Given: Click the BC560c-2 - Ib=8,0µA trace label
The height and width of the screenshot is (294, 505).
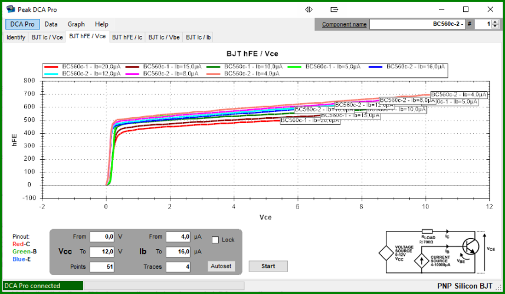Looking at the screenshot, I should [408, 100].
